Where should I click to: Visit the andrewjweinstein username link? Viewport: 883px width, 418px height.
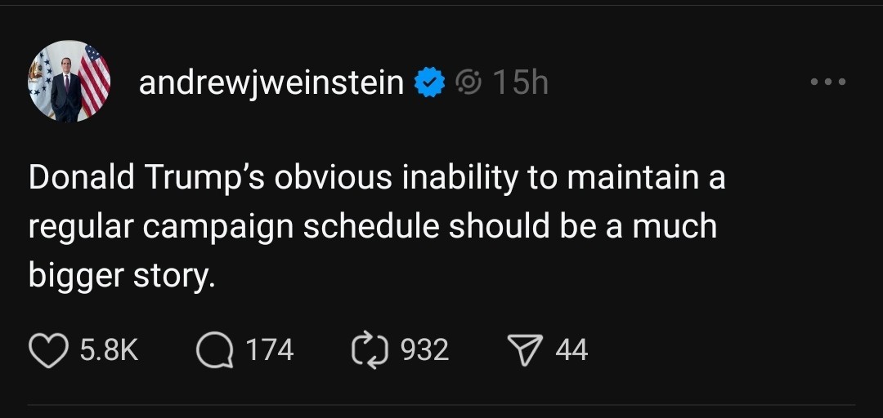point(271,82)
